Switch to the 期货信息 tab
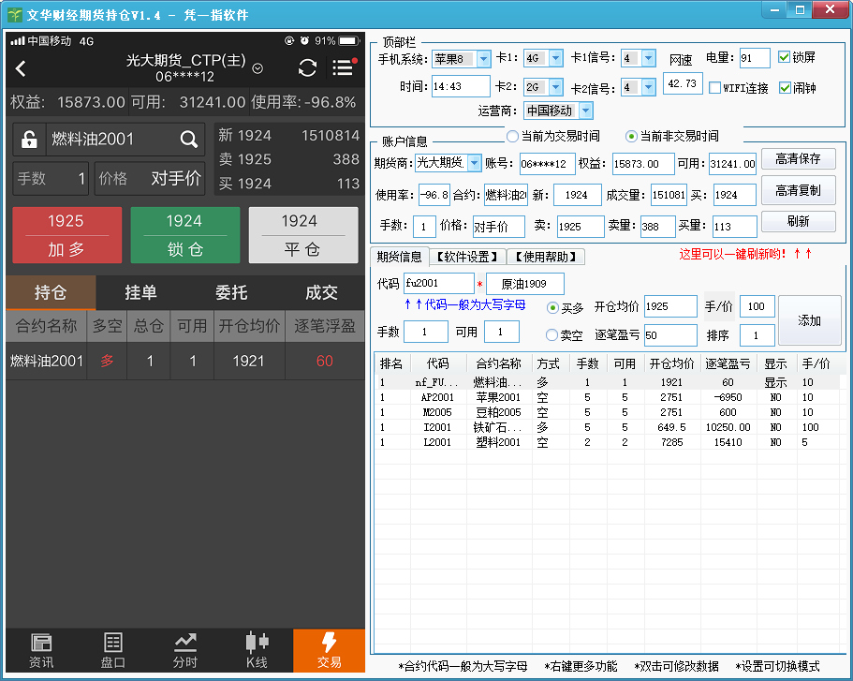This screenshot has height=681, width=853. point(399,257)
